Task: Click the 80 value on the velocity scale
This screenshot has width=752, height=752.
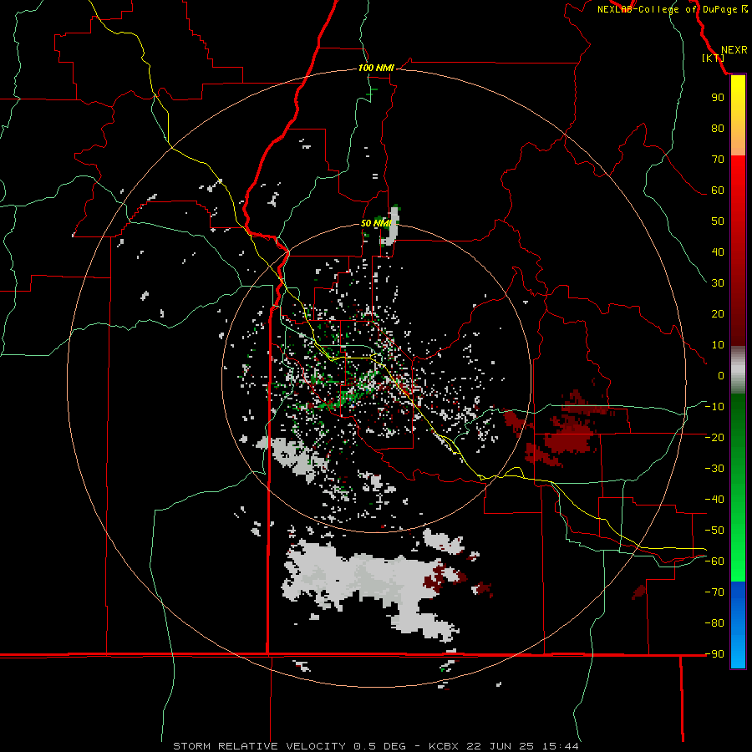Action: 718,128
